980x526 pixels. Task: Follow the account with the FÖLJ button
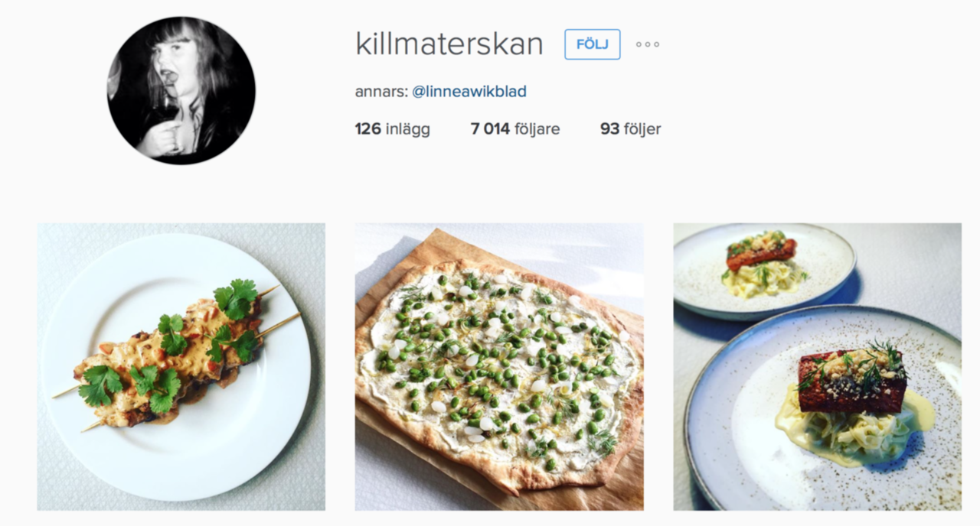tap(593, 44)
